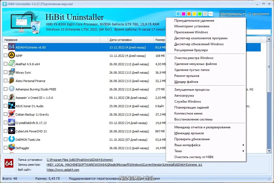Pick the blue theme color swatch
274x183 pixels.
(178, 14)
